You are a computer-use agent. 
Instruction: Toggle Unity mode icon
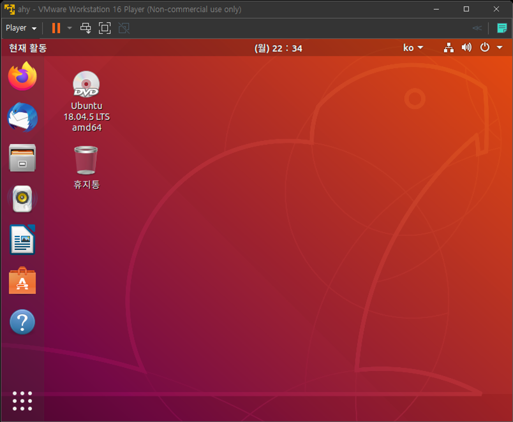pos(124,28)
